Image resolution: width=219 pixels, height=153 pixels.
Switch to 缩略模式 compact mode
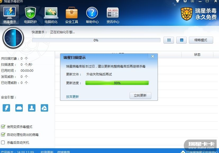tap(201, 40)
